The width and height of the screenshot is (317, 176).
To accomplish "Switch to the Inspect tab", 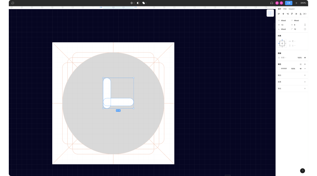I will [x=291, y=9].
